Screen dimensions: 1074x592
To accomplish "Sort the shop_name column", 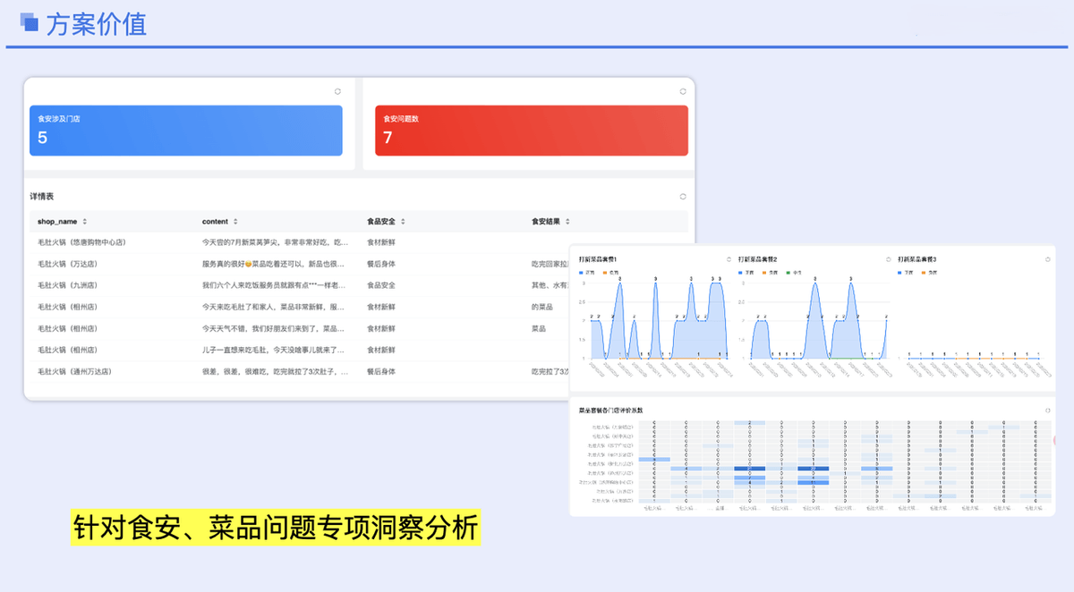I will 85,221.
